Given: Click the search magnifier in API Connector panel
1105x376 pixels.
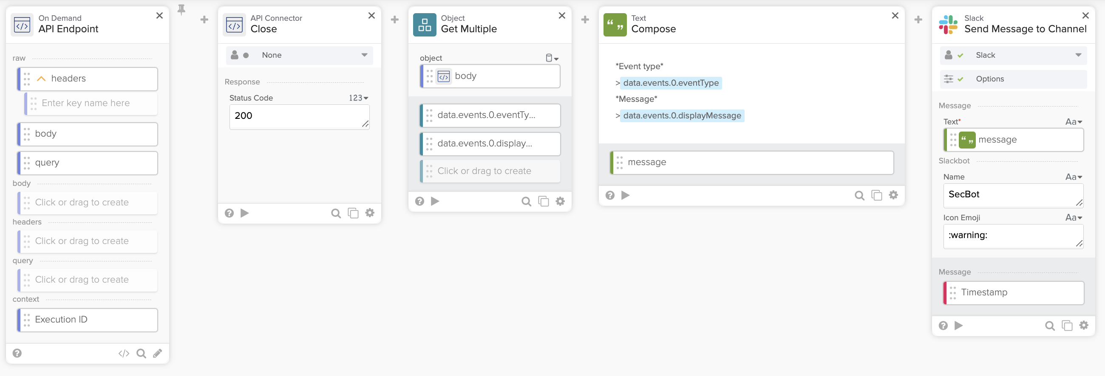Looking at the screenshot, I should coord(336,213).
